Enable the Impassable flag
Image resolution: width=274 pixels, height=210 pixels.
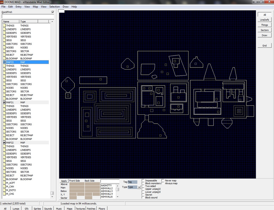coord(143,180)
